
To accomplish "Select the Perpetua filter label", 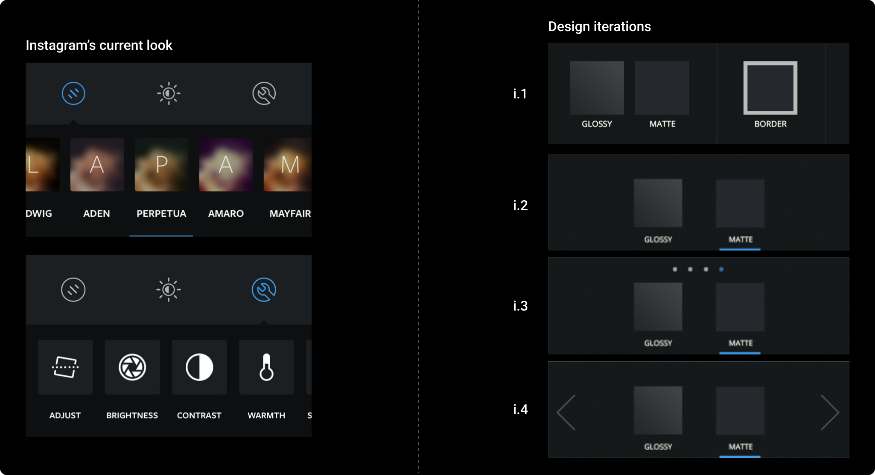I will click(x=161, y=213).
